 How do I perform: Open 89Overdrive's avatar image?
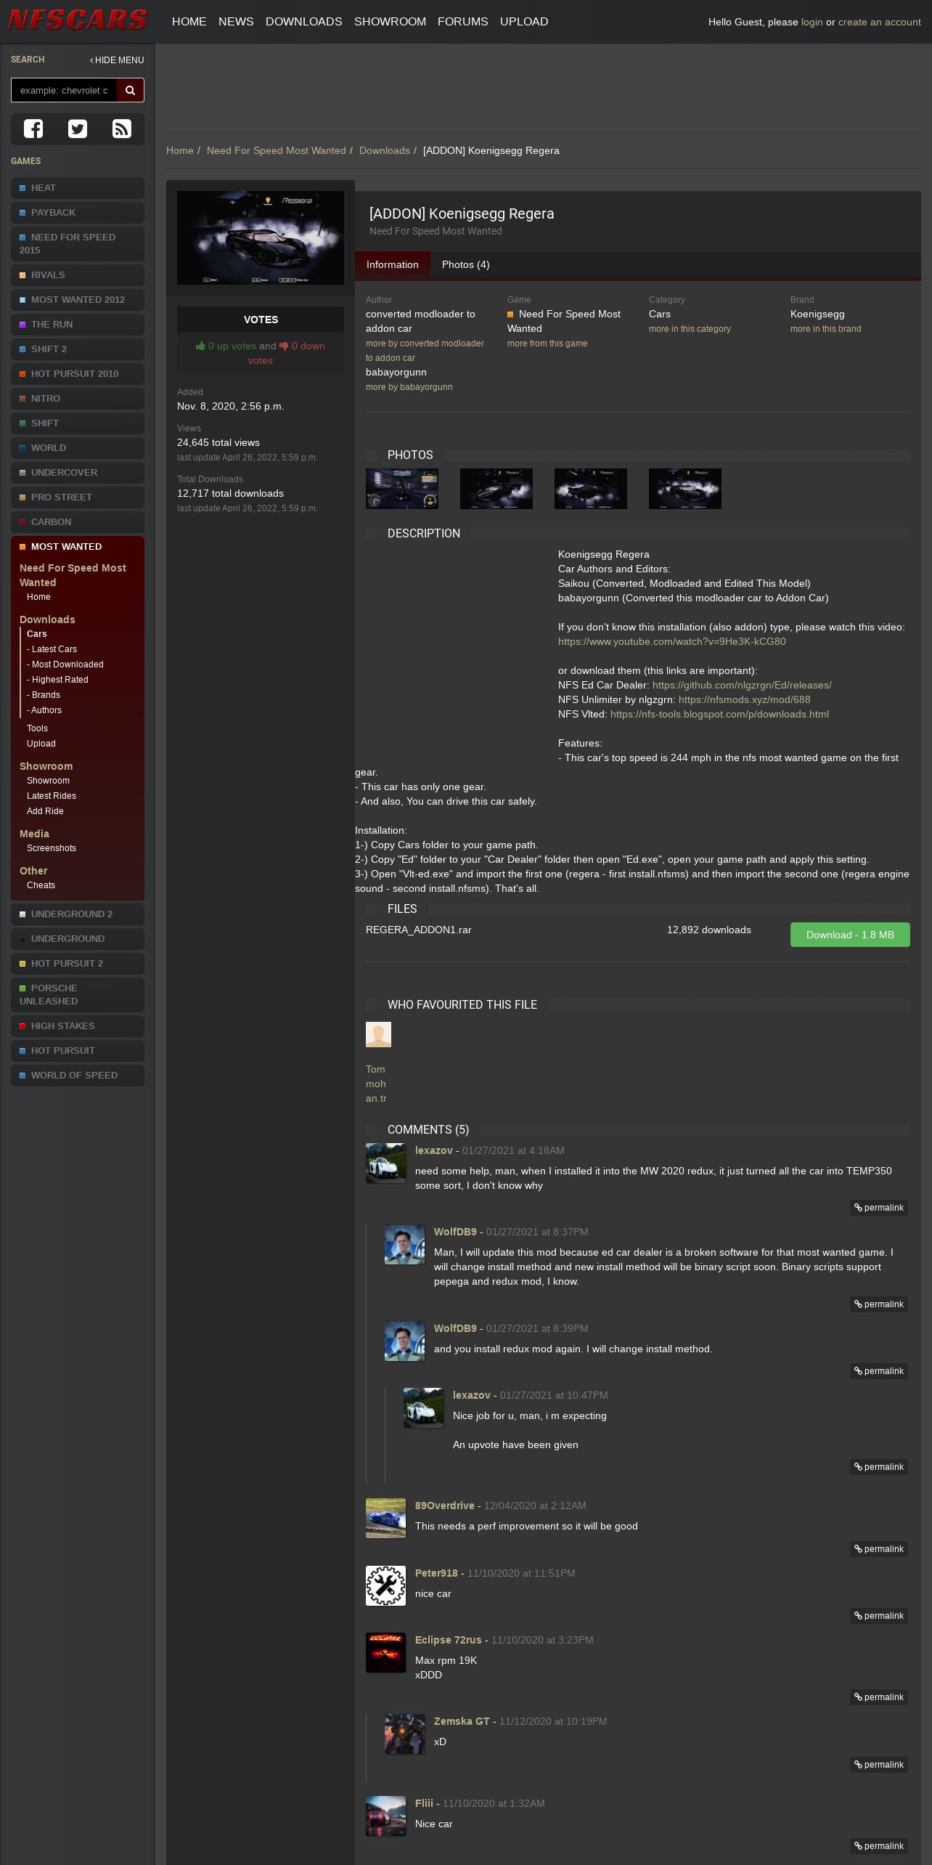pyautogui.click(x=385, y=1518)
